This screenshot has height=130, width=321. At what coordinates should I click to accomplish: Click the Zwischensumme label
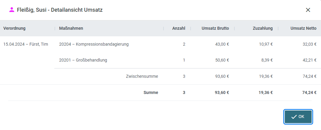pyautogui.click(x=142, y=77)
